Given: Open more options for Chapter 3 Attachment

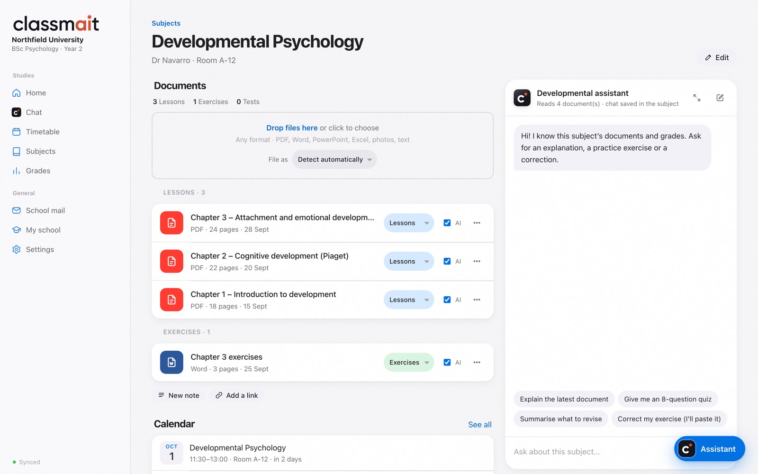Looking at the screenshot, I should click(x=477, y=223).
